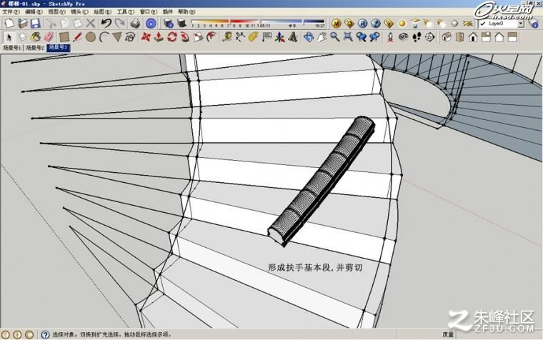The width and height of the screenshot is (543, 340).
Task: Click the blue question mark plugin icon
Action: click(376, 24)
